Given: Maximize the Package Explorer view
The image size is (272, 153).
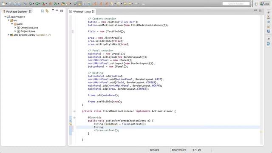Looking at the screenshot, I should 62,11.
